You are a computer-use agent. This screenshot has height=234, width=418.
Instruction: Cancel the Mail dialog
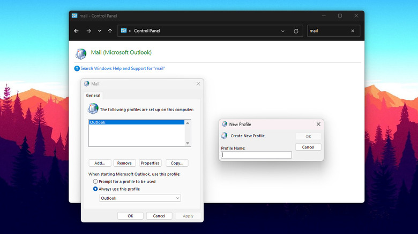pyautogui.click(x=159, y=216)
